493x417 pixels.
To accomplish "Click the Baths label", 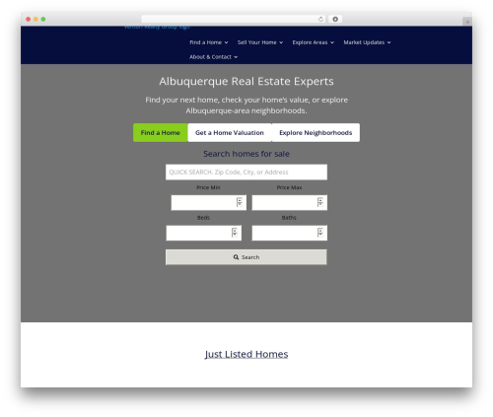I will [x=289, y=218].
